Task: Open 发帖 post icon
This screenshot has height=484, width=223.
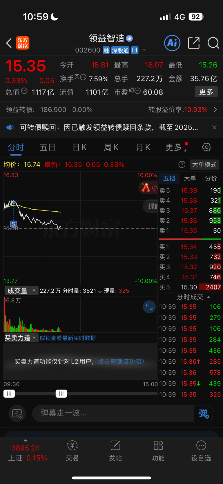Action: [x=115, y=451]
